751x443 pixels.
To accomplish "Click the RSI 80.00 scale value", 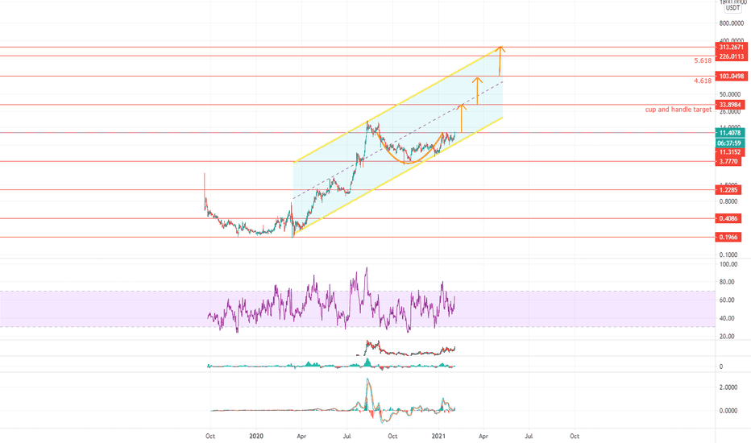I will point(727,282).
